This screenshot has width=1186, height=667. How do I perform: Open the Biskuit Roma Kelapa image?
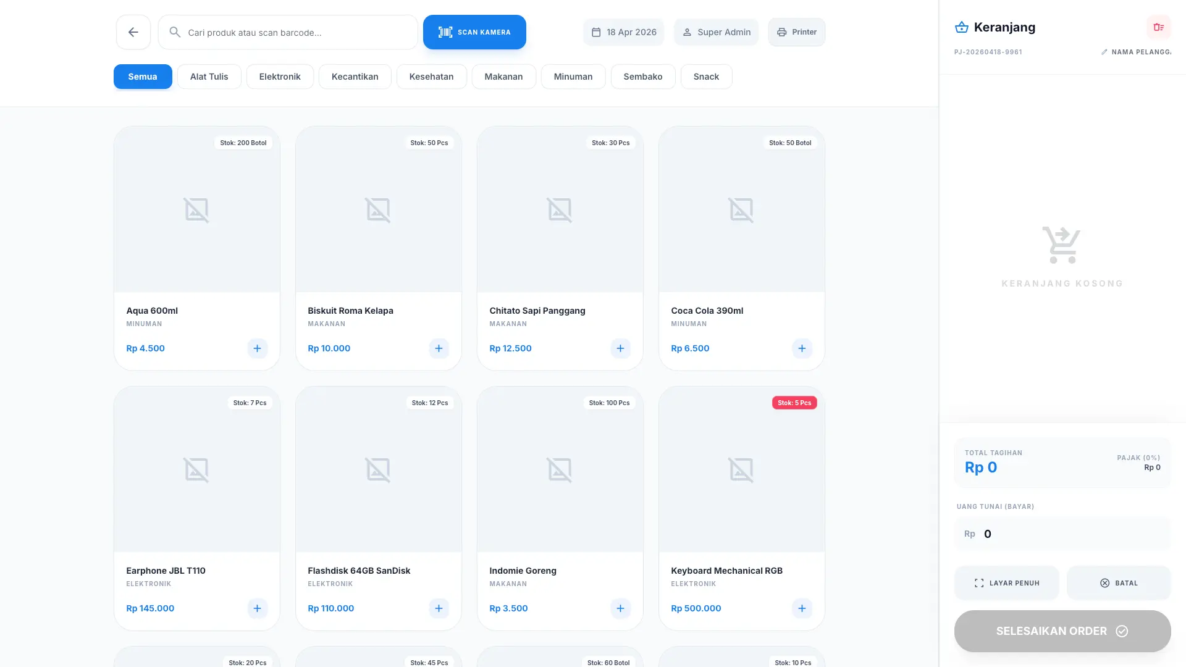point(379,209)
